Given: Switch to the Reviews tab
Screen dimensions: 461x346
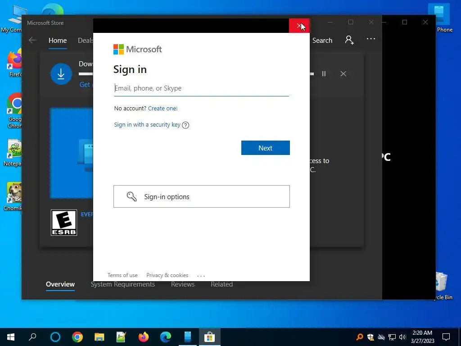Looking at the screenshot, I should point(183,284).
